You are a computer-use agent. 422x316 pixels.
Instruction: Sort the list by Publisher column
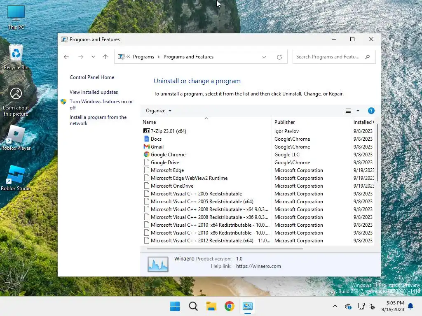tap(311, 122)
